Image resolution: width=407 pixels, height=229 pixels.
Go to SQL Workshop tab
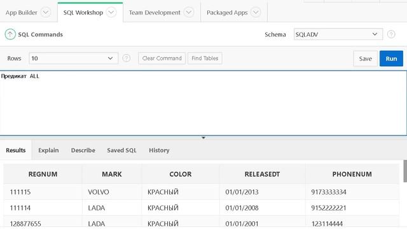(x=83, y=13)
